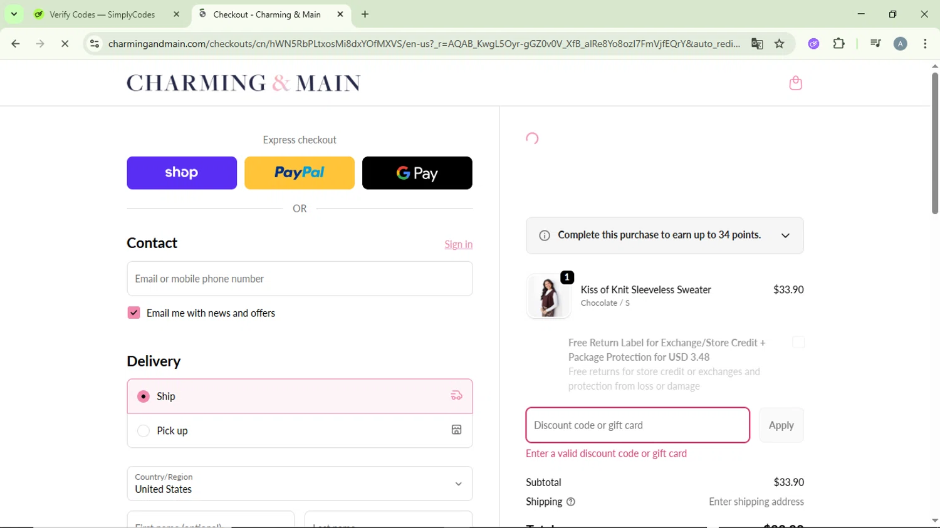
Task: Check the Free Return Label package protection box
Action: (x=798, y=342)
